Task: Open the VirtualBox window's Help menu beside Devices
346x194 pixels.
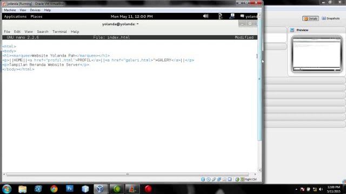Action: [x=47, y=10]
